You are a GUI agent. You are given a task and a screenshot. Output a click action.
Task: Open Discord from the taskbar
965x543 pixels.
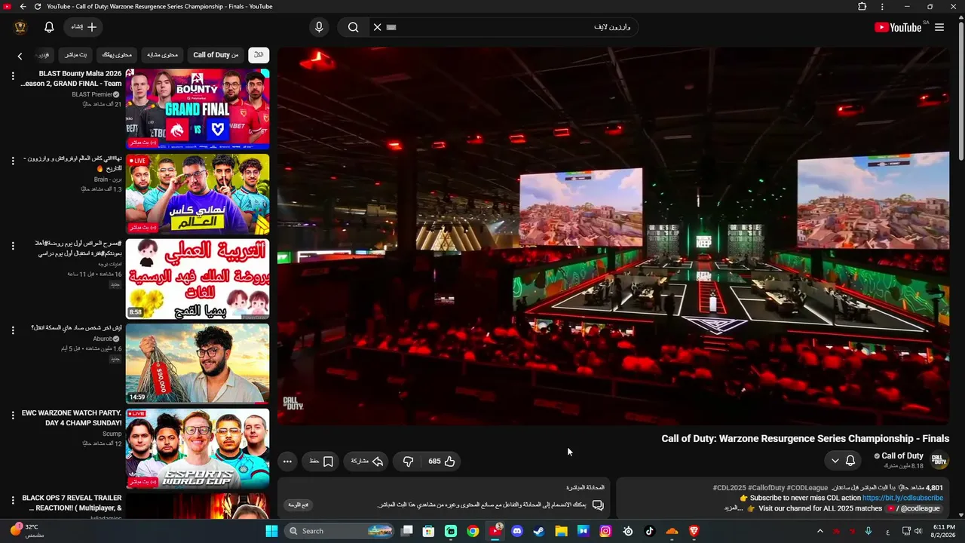click(x=517, y=531)
